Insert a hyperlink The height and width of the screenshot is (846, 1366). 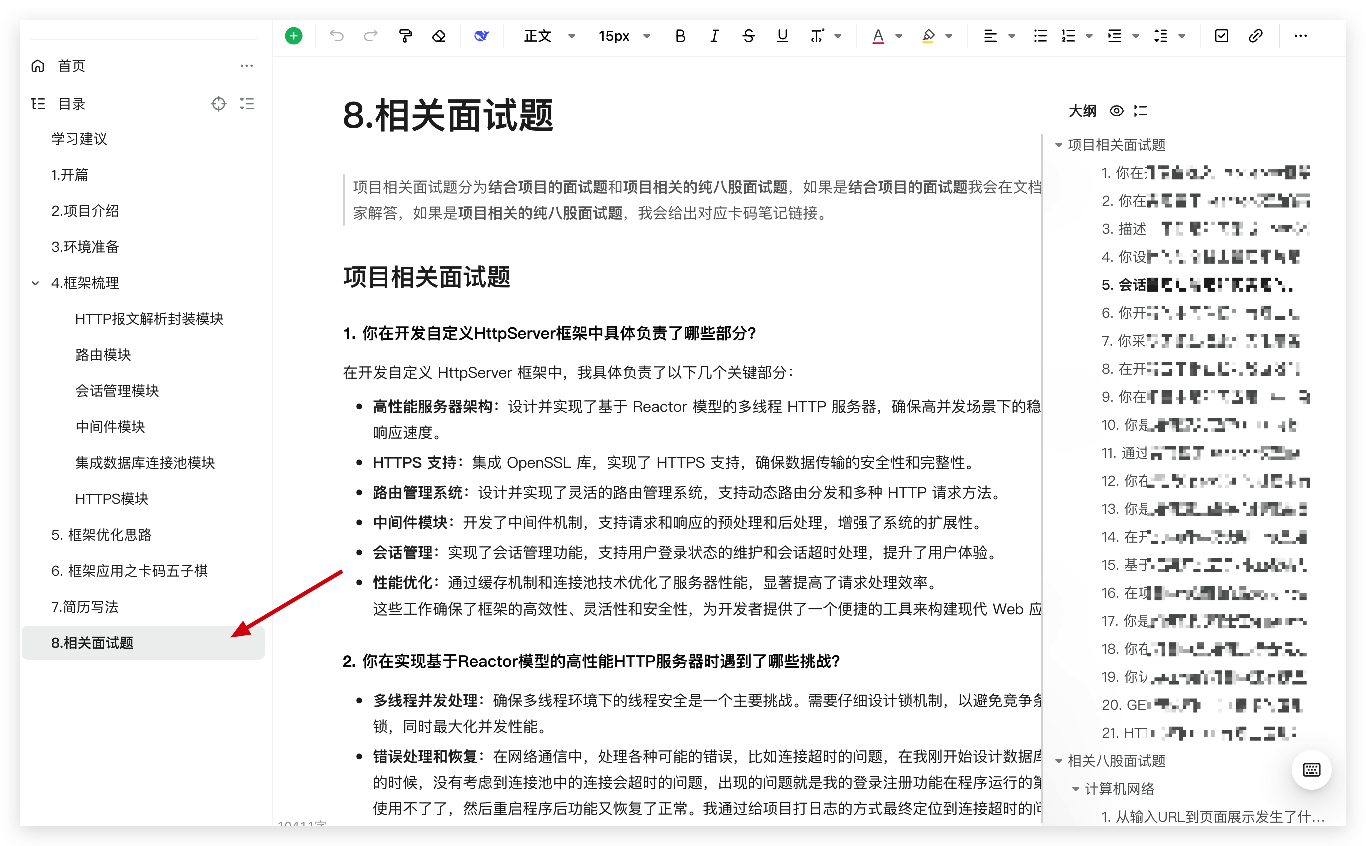1256,36
